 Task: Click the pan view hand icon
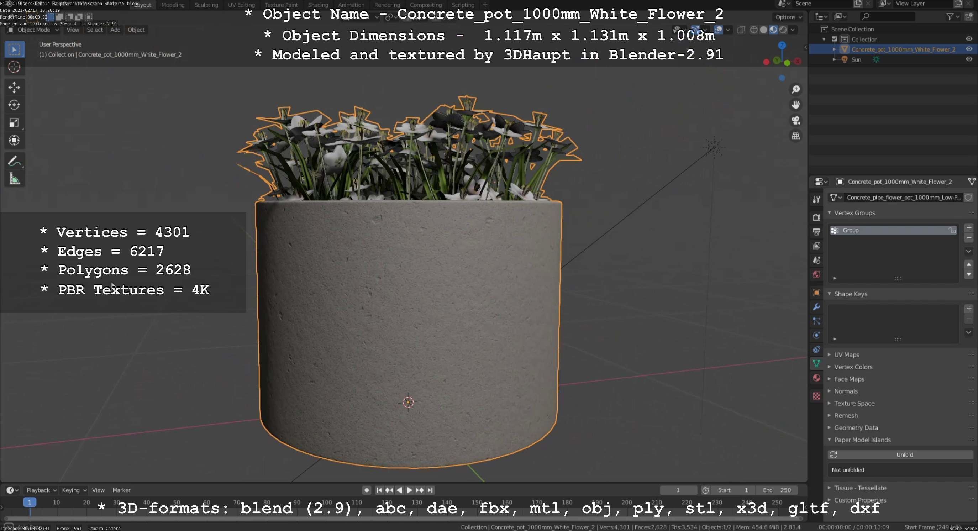pos(796,105)
